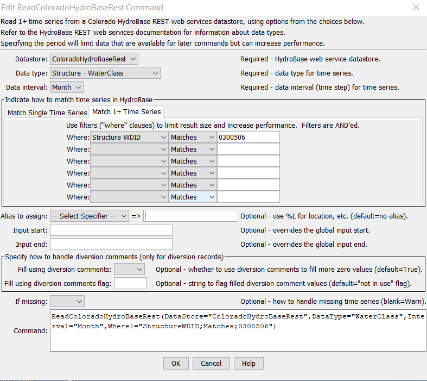Open the last row Matches operator dropdown
The height and width of the screenshot is (381, 427).
tap(193, 197)
